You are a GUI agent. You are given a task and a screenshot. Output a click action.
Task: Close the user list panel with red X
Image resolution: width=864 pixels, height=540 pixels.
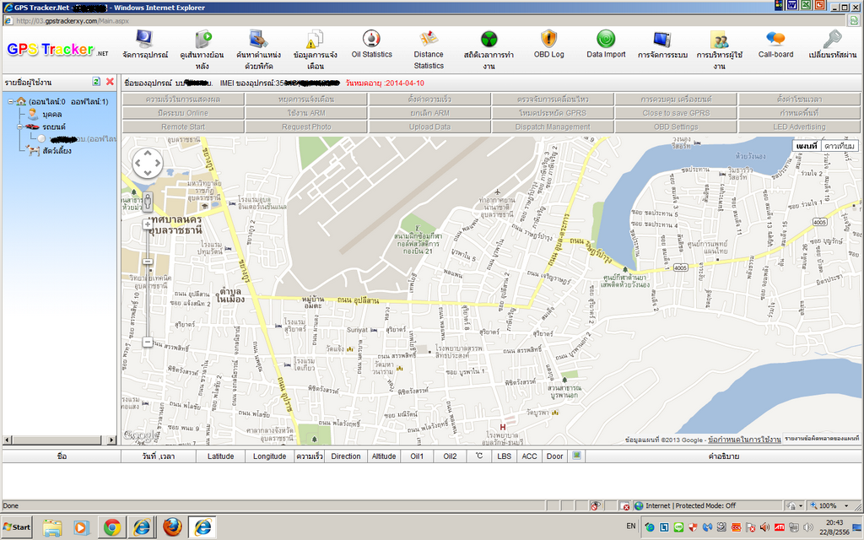click(x=110, y=82)
